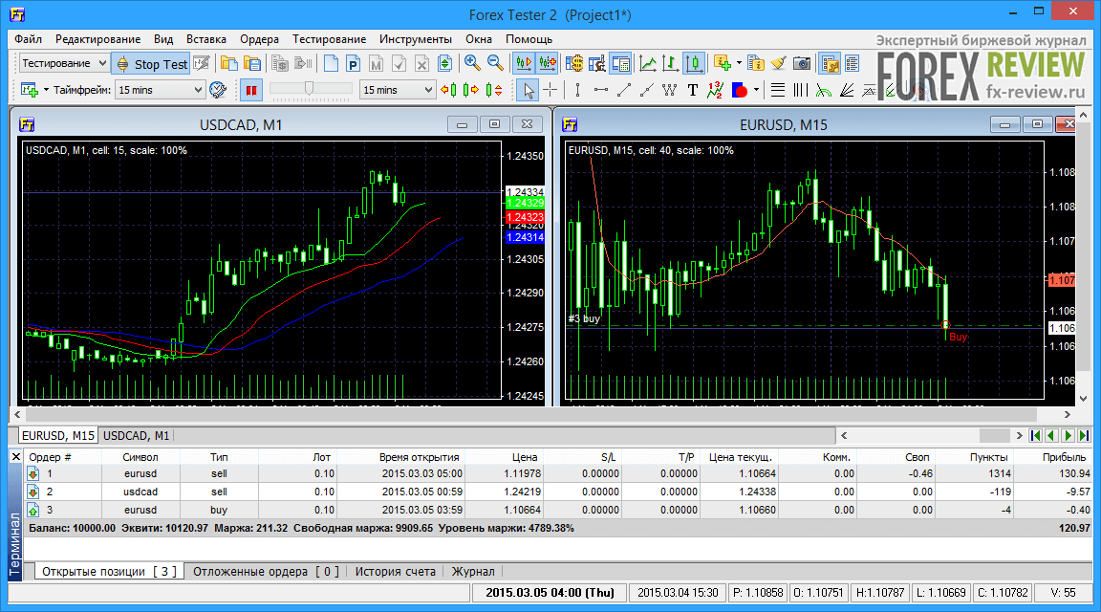Click the microscope statistics icon
Viewport: 1101px width, 612px height.
pos(597,64)
